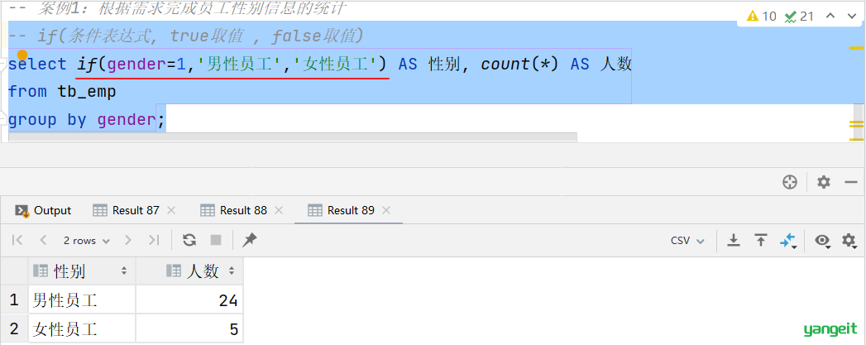Hide the tool window with minus icon
The height and width of the screenshot is (345, 866).
click(851, 182)
